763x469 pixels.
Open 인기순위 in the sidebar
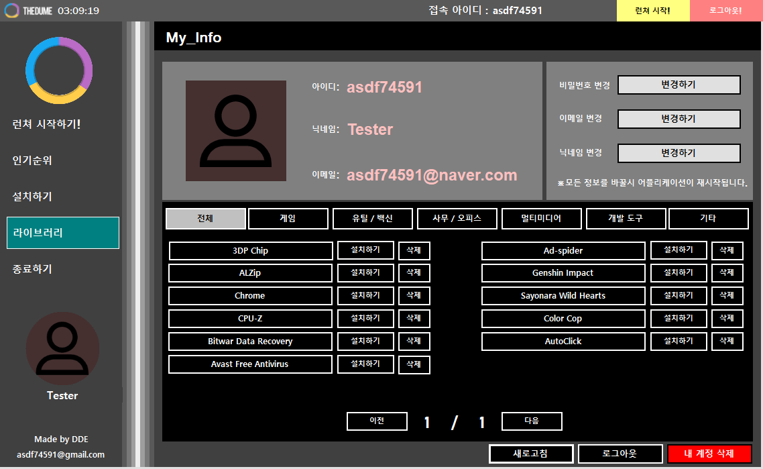32,160
